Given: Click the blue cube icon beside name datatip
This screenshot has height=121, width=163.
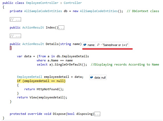Looking at the screenshot, I should (x=85, y=45).
